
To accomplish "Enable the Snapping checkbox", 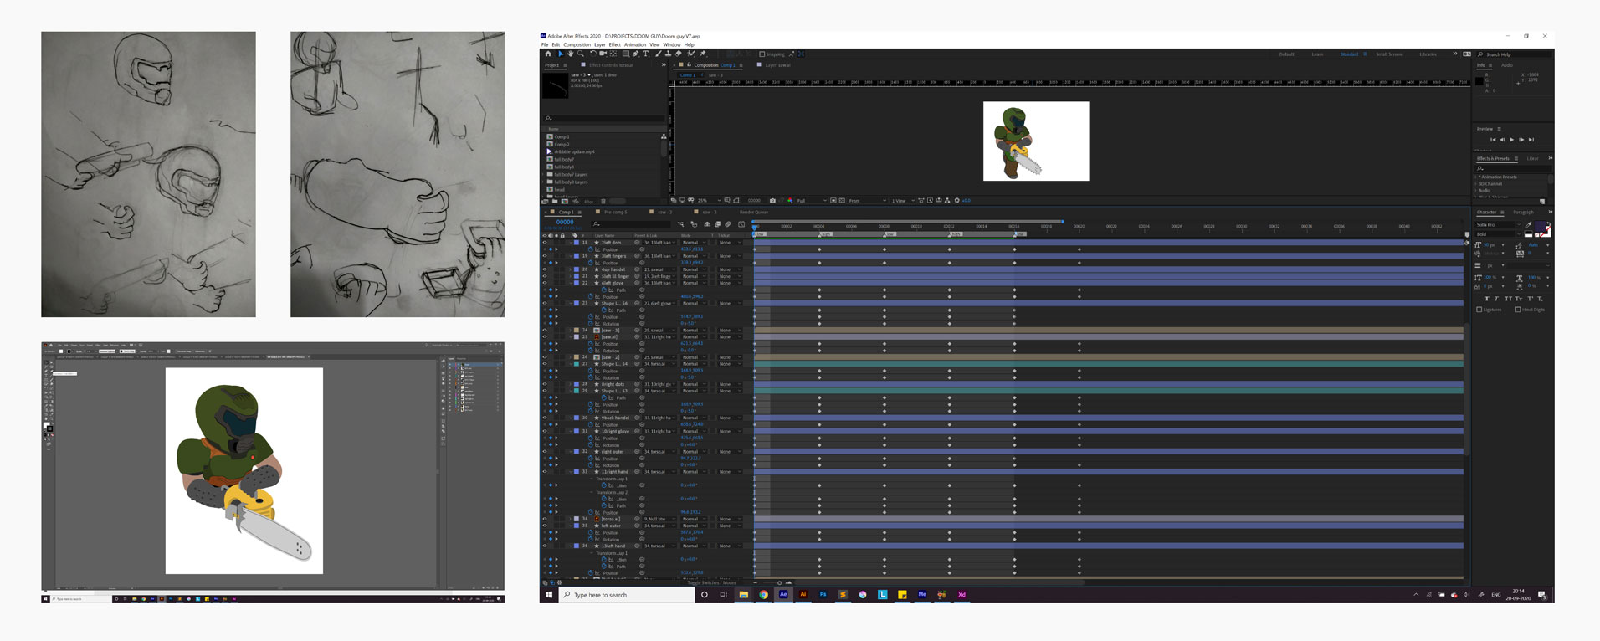I will tap(762, 54).
